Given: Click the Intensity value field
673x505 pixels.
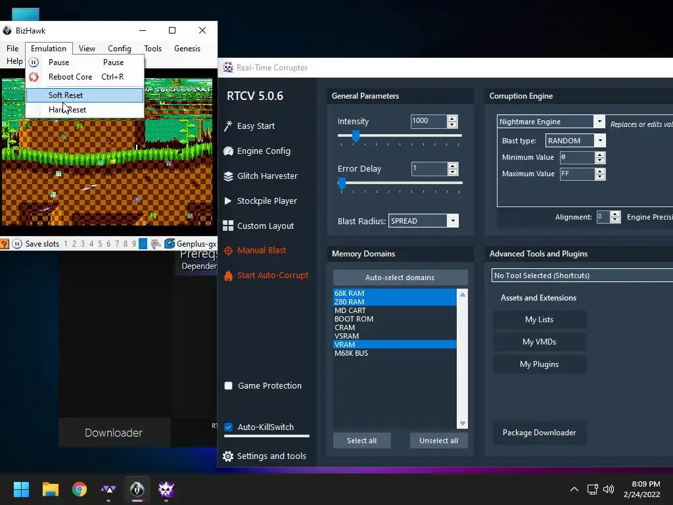Looking at the screenshot, I should pyautogui.click(x=429, y=122).
